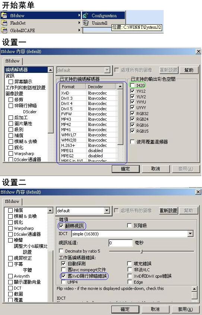Uncheck the RGB32 output colorspace

pyautogui.click(x=132, y=114)
